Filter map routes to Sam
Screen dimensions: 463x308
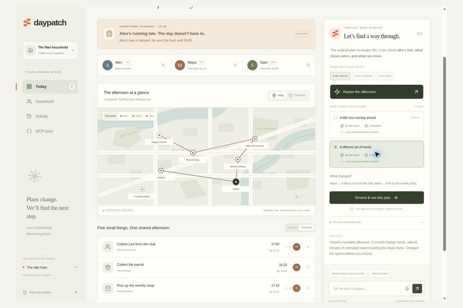tap(150, 116)
